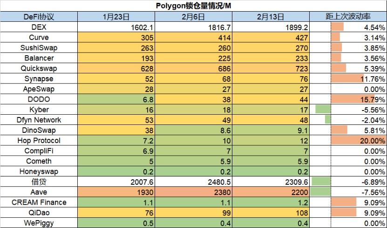This screenshot has height=228, width=387.
Task: Click the '2月6日' column header
Action: coord(194,17)
